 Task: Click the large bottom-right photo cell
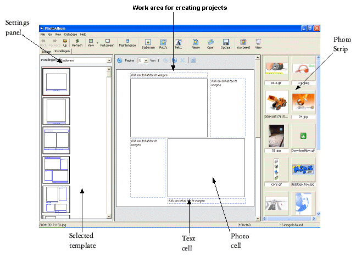[206, 167]
